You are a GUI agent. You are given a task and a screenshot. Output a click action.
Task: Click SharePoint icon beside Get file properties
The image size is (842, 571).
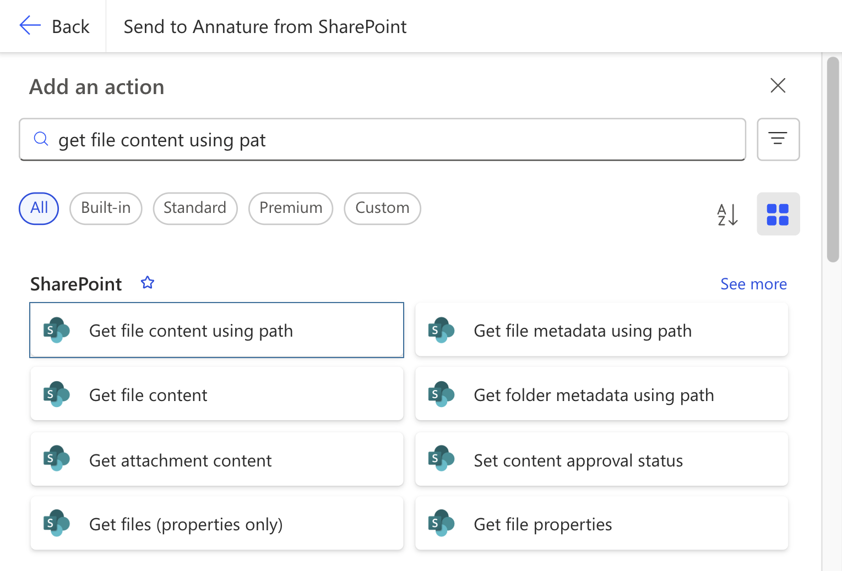(x=441, y=523)
